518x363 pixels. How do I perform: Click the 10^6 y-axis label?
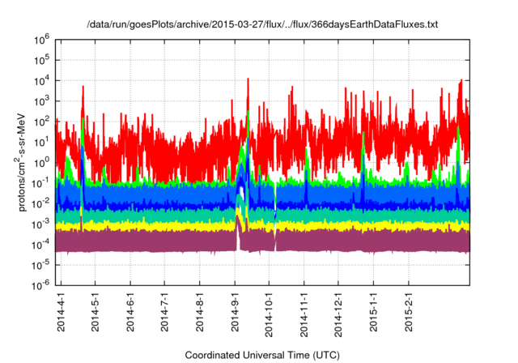pyautogui.click(x=41, y=41)
